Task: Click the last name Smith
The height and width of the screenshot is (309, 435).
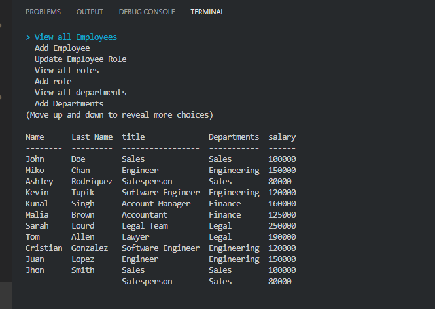Action: click(x=83, y=270)
